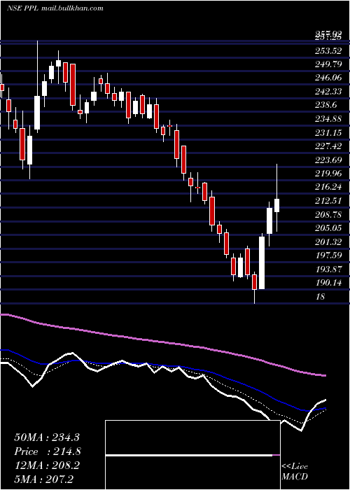Select the 249.79 price axis label
350x490 pixels.
pyautogui.click(x=328, y=64)
